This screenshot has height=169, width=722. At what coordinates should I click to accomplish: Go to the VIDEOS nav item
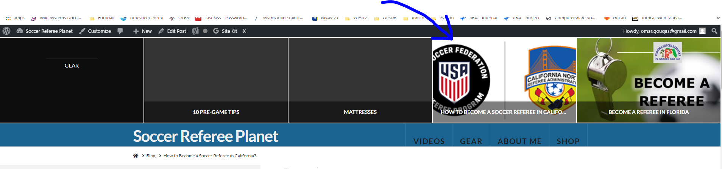(429, 141)
